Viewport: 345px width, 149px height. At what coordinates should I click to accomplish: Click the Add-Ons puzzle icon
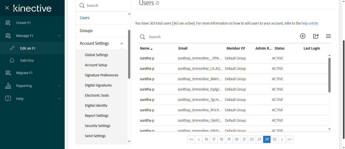point(12,60)
